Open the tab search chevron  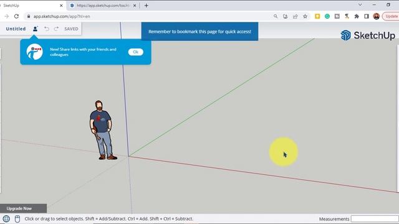[x=360, y=5]
